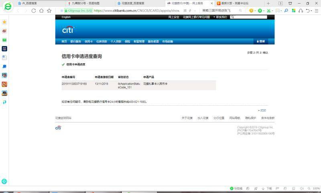Click the browser back arrow

(x=18, y=11)
